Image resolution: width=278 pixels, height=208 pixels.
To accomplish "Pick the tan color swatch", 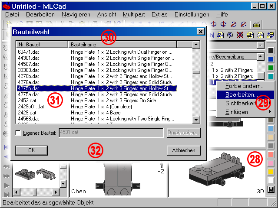I will click(x=271, y=137).
